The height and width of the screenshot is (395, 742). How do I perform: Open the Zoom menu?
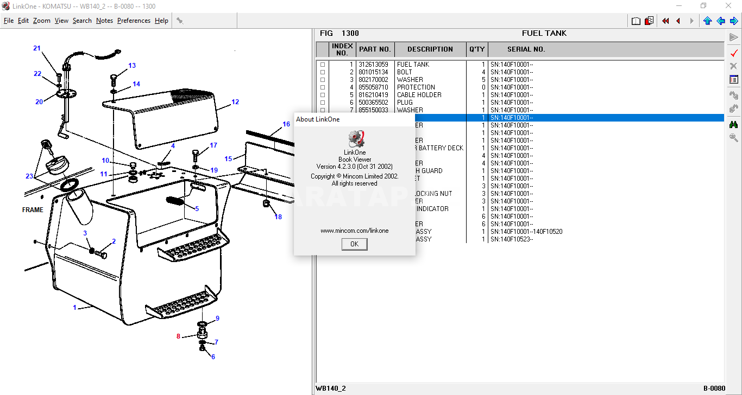pos(42,21)
